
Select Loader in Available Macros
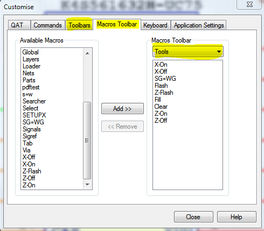point(31,66)
